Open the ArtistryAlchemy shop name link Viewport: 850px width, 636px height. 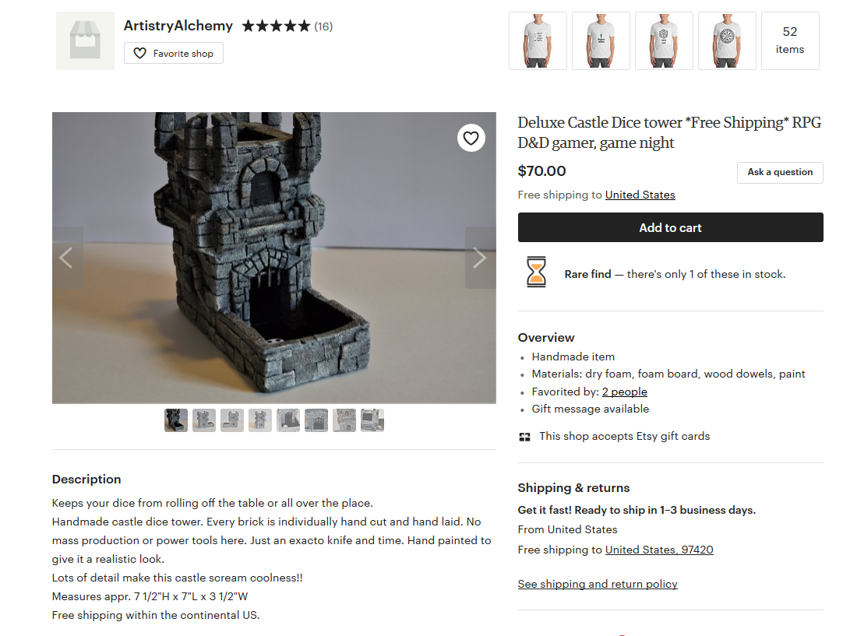point(178,26)
